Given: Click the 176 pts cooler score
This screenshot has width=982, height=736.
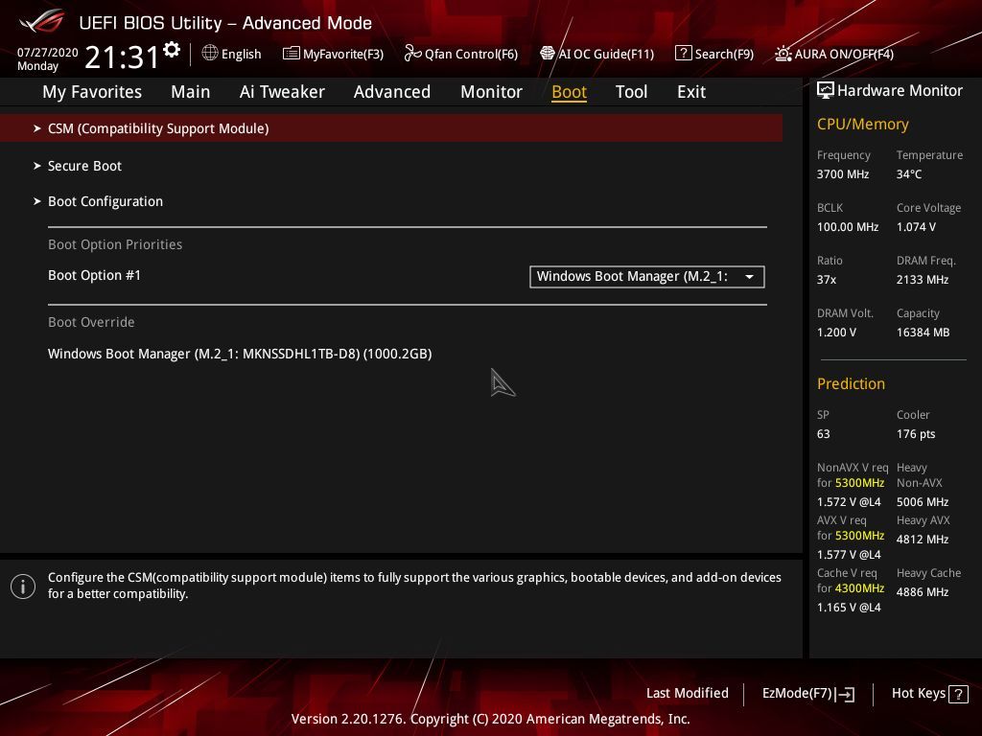Looking at the screenshot, I should (916, 434).
